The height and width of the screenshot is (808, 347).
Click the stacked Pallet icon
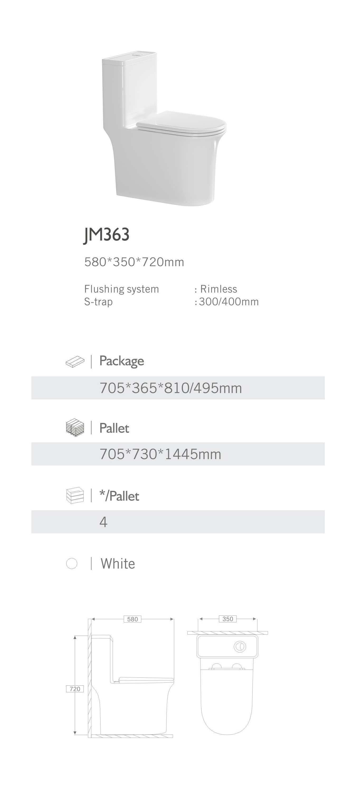coord(75,428)
